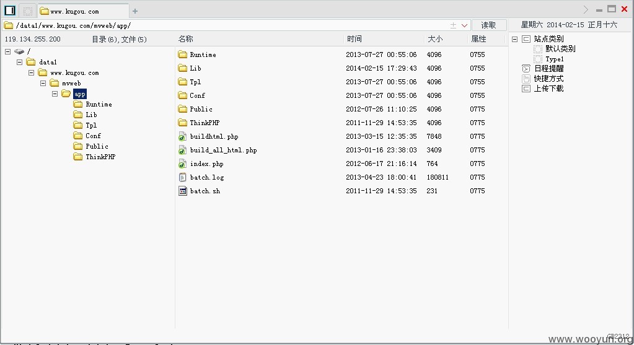The width and height of the screenshot is (634, 345).
Task: Click Lib folder icon in file list
Action: pos(183,68)
